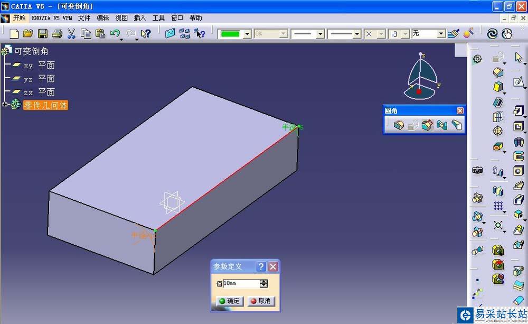This screenshot has width=528, height=324.
Task: Click the spinner arrows beside the 10mm value
Action: [x=263, y=283]
